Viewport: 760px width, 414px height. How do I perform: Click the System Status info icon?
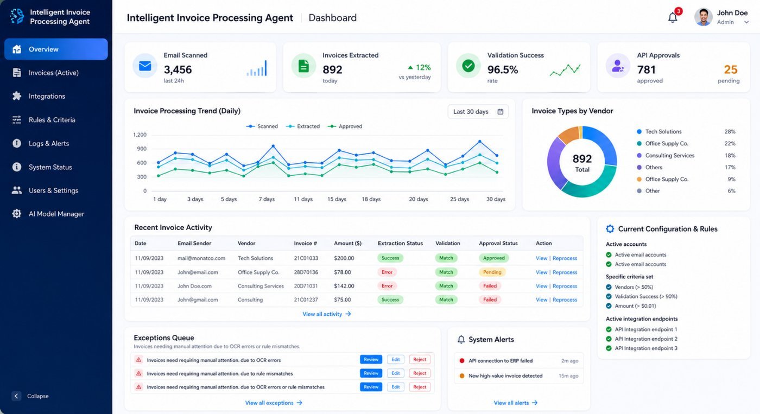point(17,167)
